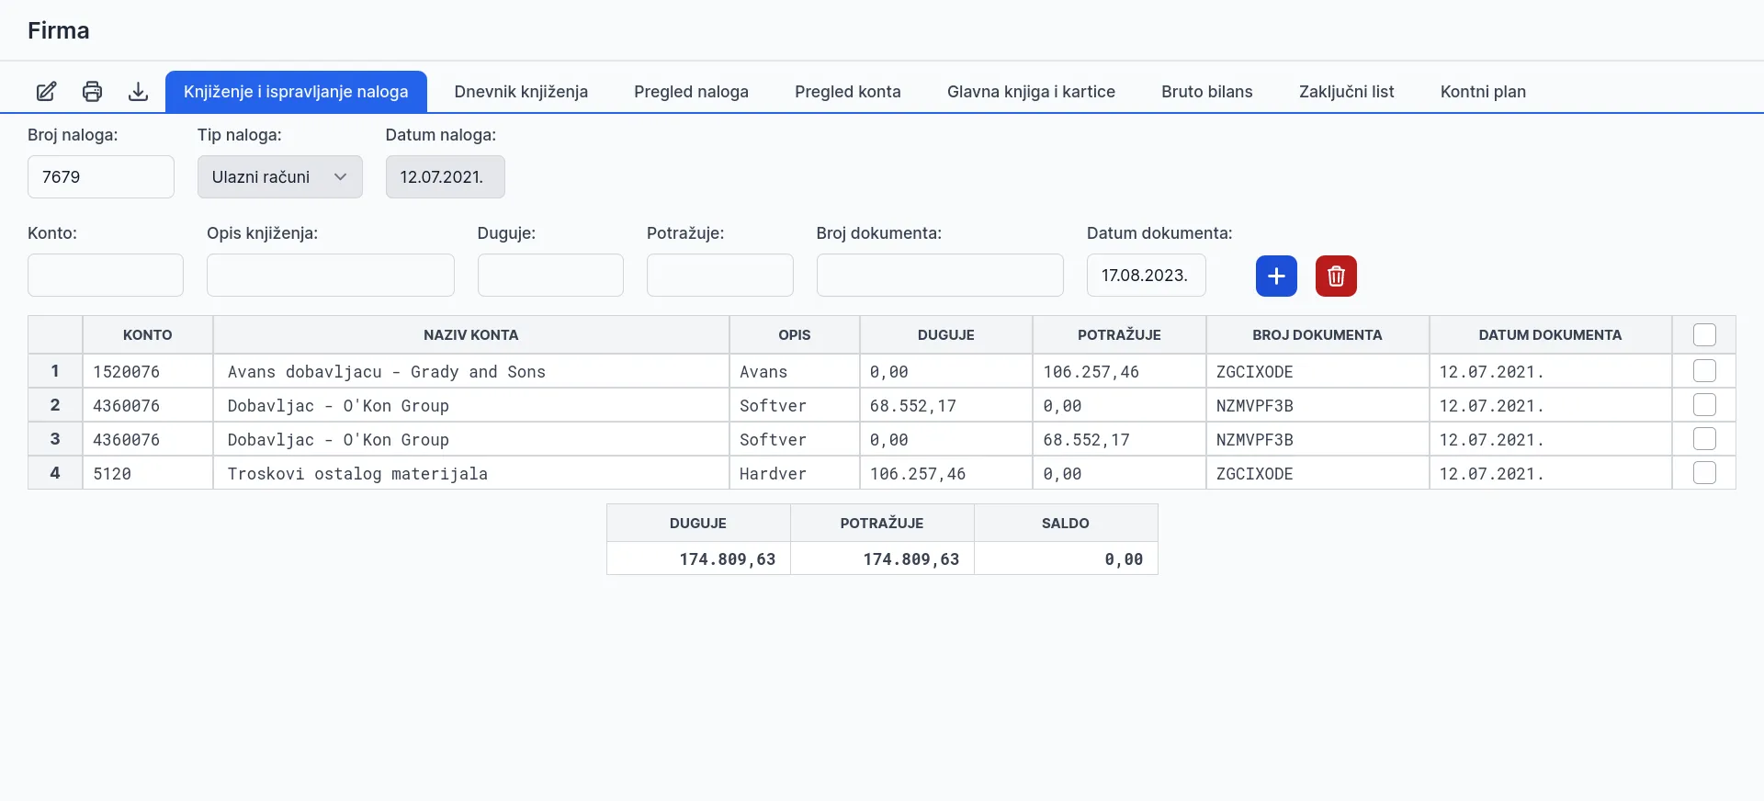
Task: Toggle the select-all checkbox in table header
Action: [x=1704, y=335]
